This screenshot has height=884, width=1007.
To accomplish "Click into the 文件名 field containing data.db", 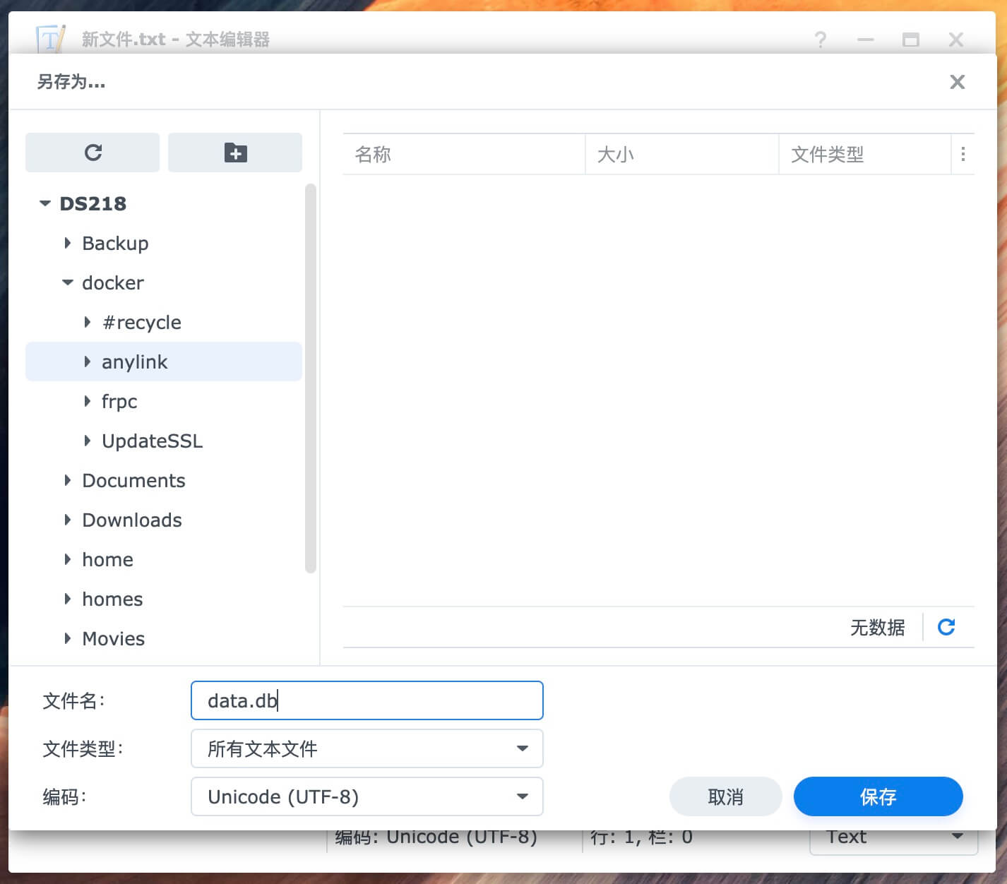I will pos(367,700).
